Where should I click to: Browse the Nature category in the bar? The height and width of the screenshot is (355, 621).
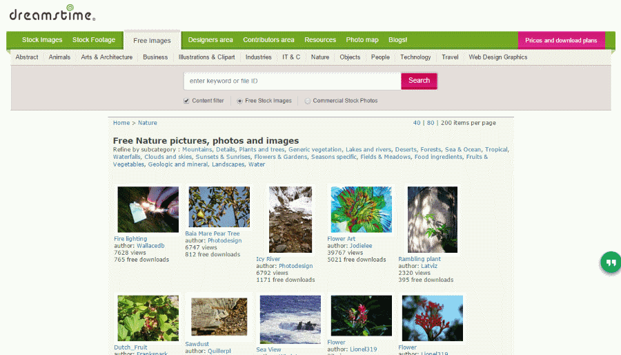(x=320, y=57)
